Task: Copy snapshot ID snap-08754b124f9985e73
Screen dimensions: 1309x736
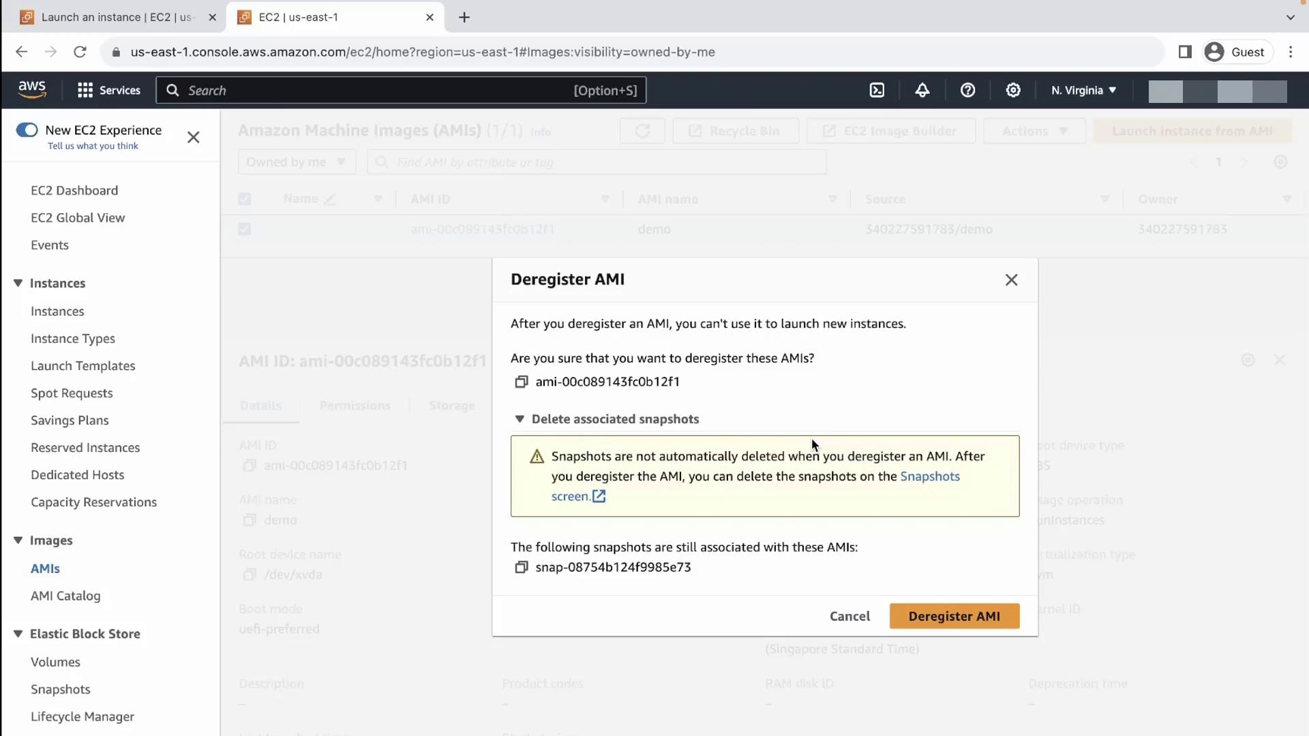Action: [522, 567]
